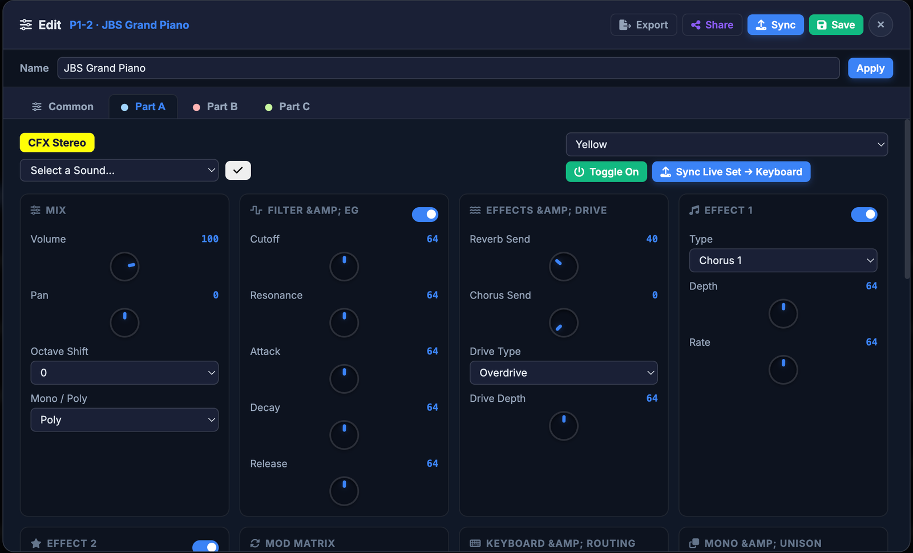Click the Effect 2 star icon

[36, 543]
